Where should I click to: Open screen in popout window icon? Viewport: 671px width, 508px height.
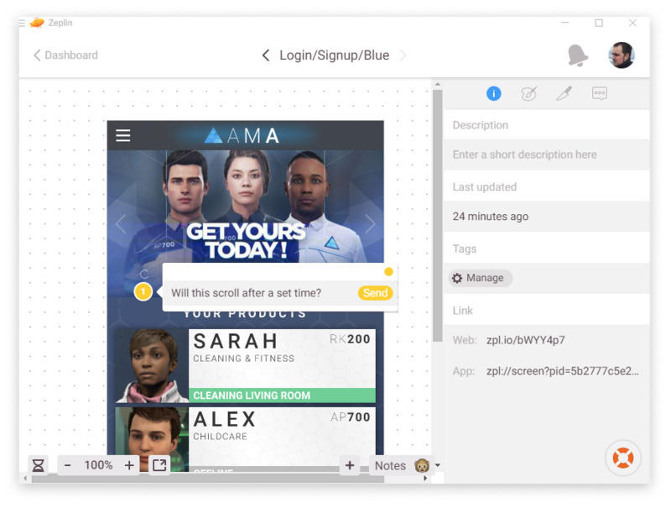tap(159, 465)
